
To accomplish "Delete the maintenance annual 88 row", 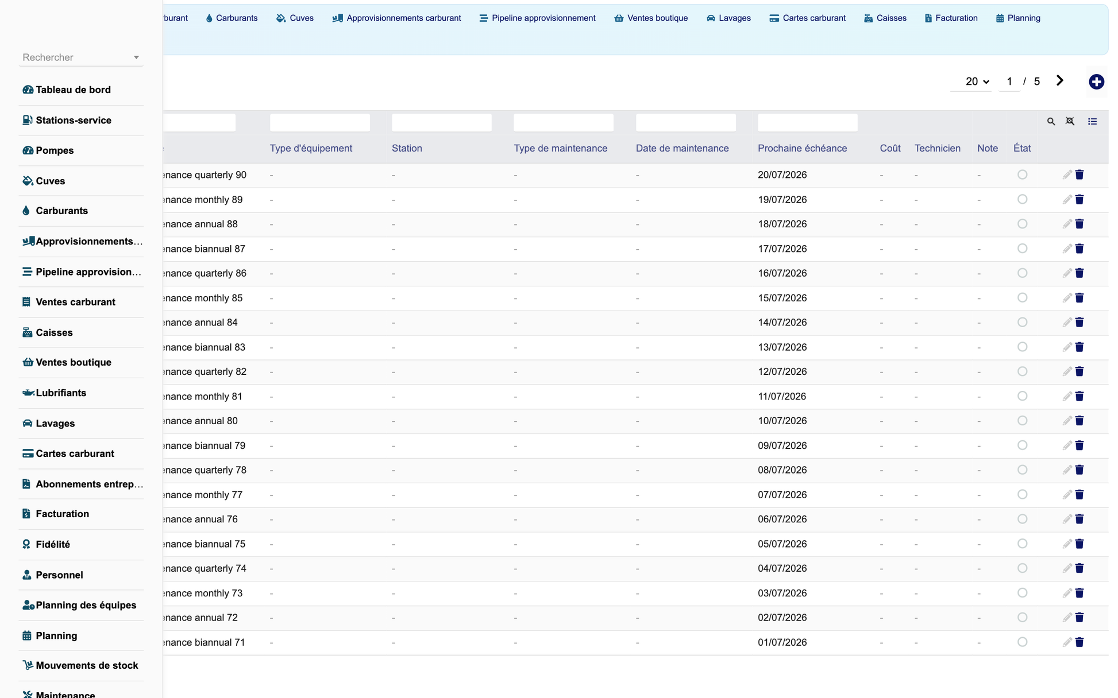I will pos(1080,224).
